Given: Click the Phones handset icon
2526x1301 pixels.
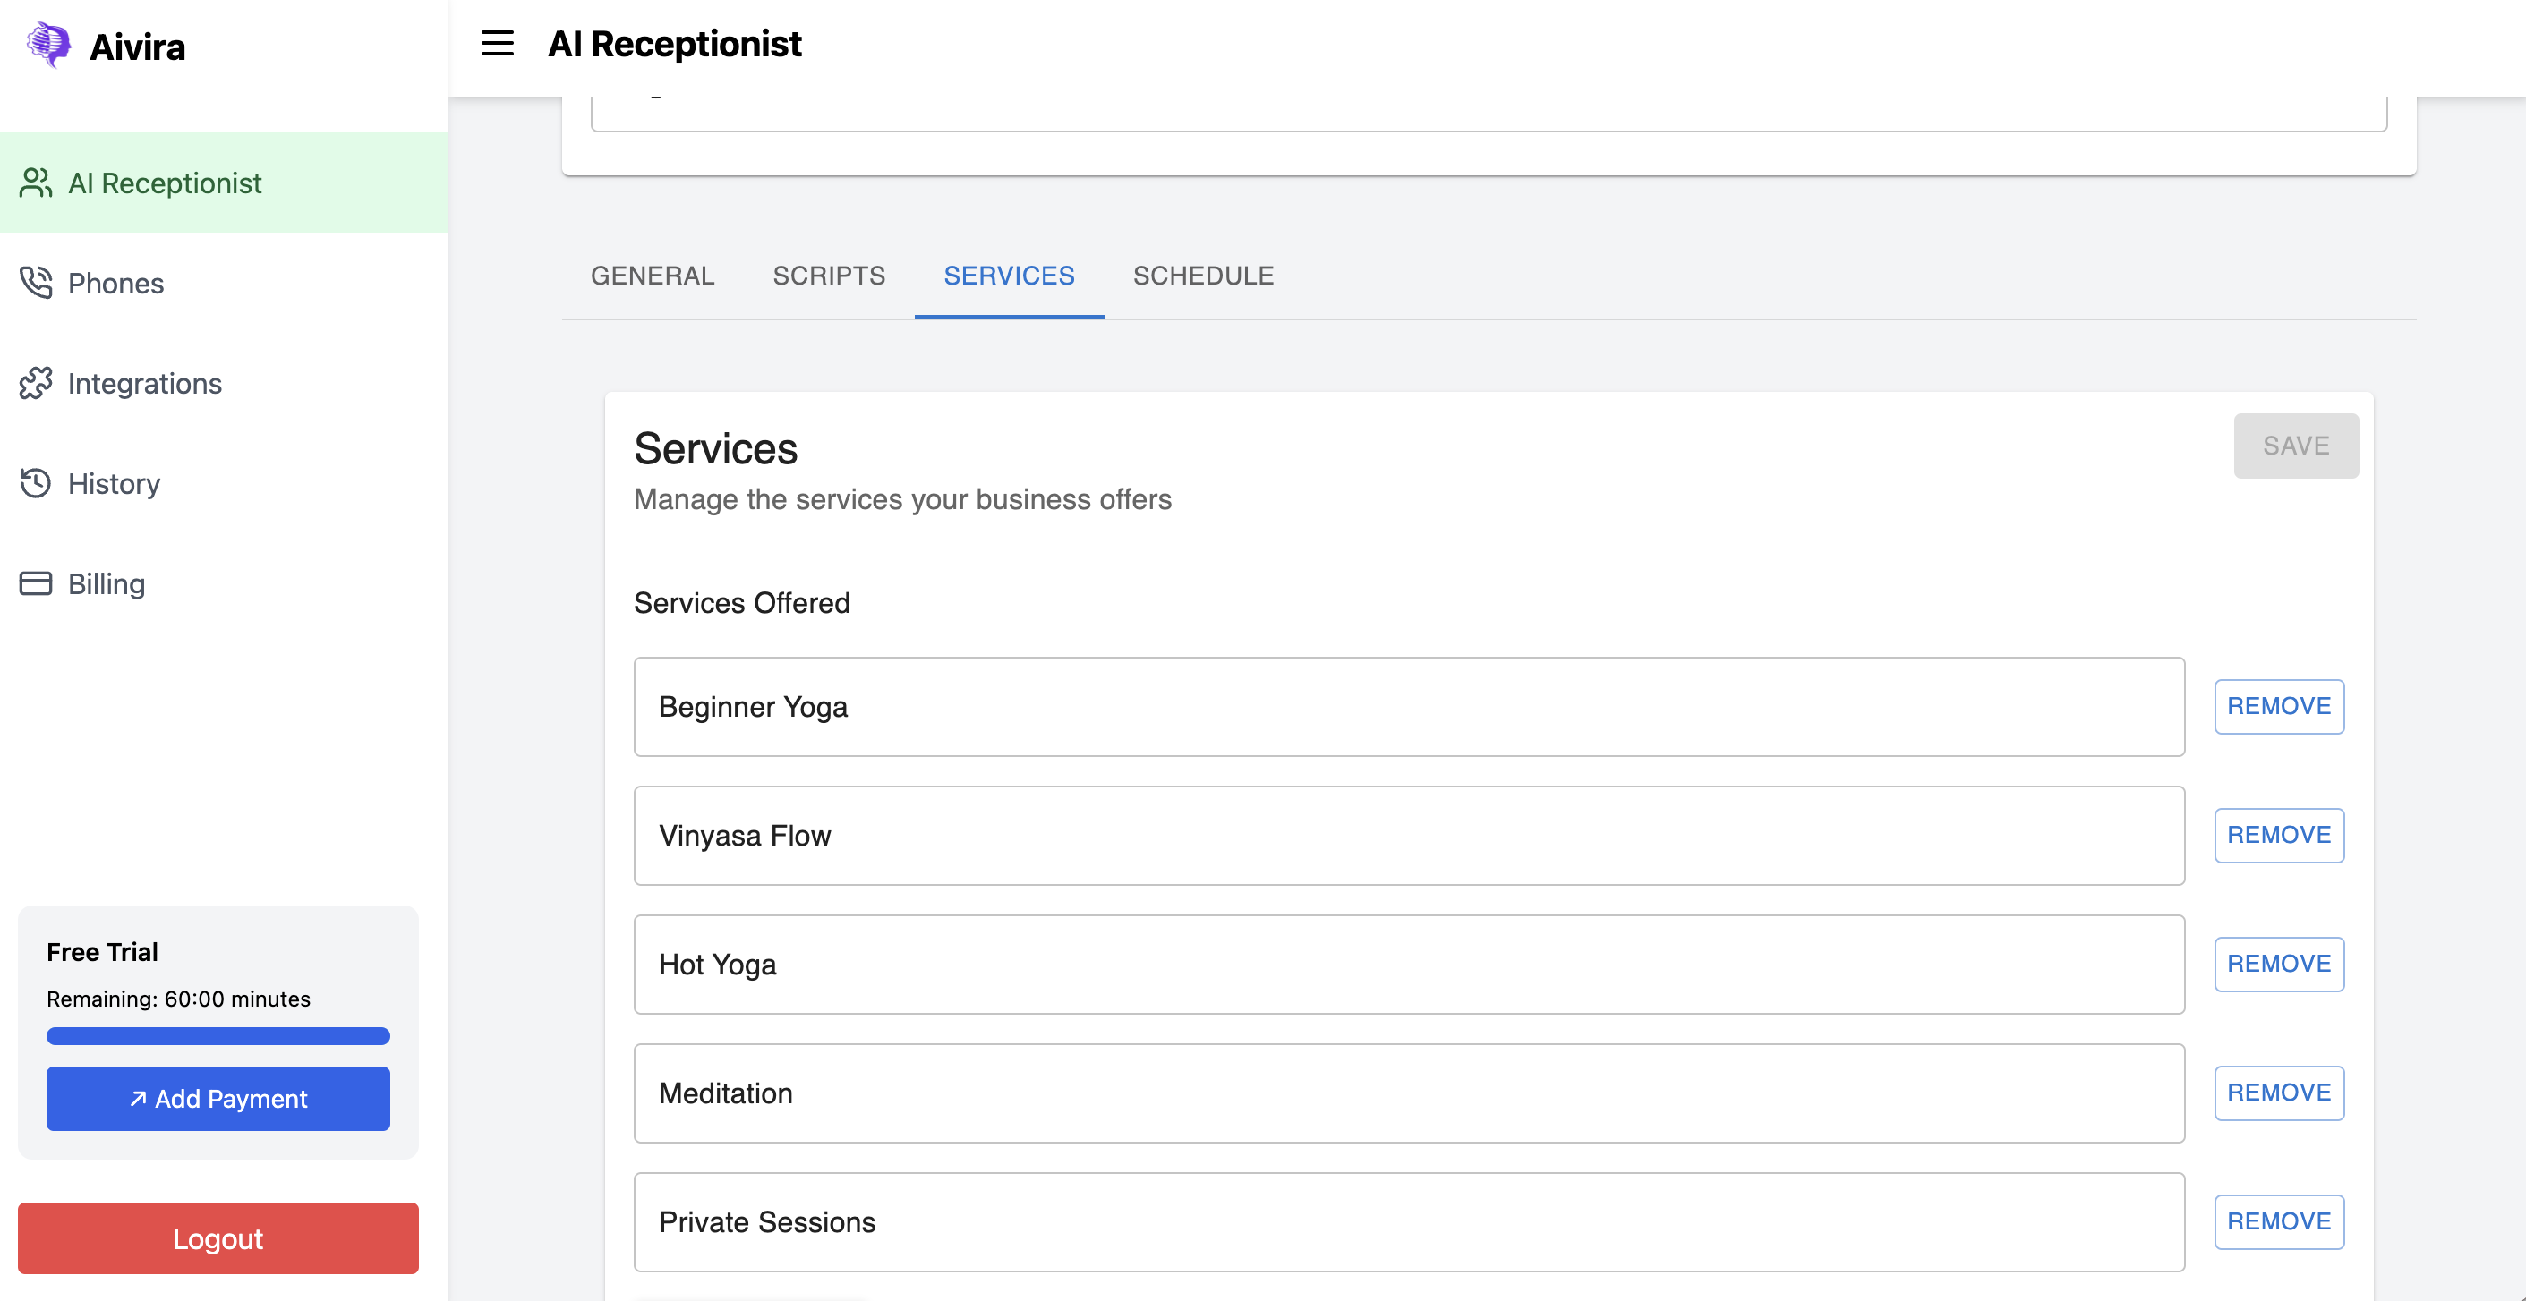Looking at the screenshot, I should tap(35, 284).
